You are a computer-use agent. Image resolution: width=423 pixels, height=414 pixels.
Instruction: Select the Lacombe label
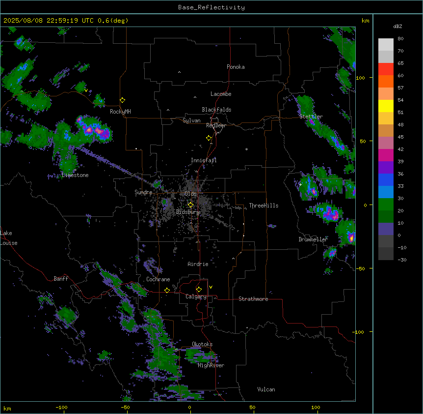pyautogui.click(x=221, y=94)
